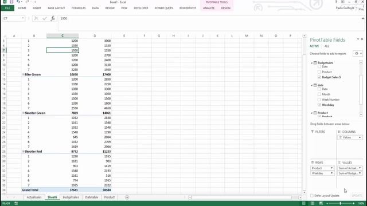Screen dimensions: 367x206
Task: Toggle Date checkbox under Budgetsales
Action: [x=319, y=67]
